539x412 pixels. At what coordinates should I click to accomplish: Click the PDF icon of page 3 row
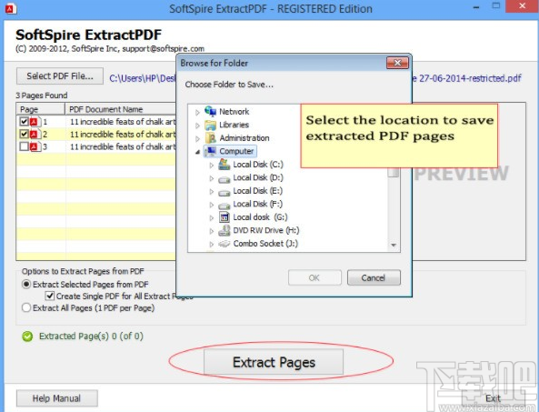tap(35, 146)
